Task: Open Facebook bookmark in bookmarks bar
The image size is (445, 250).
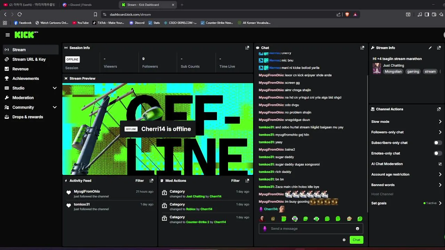Action: [23, 23]
